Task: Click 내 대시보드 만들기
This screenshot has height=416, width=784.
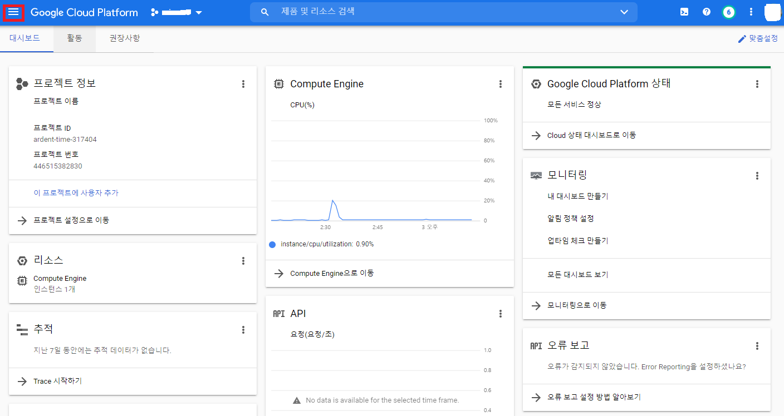Action: coord(578,196)
